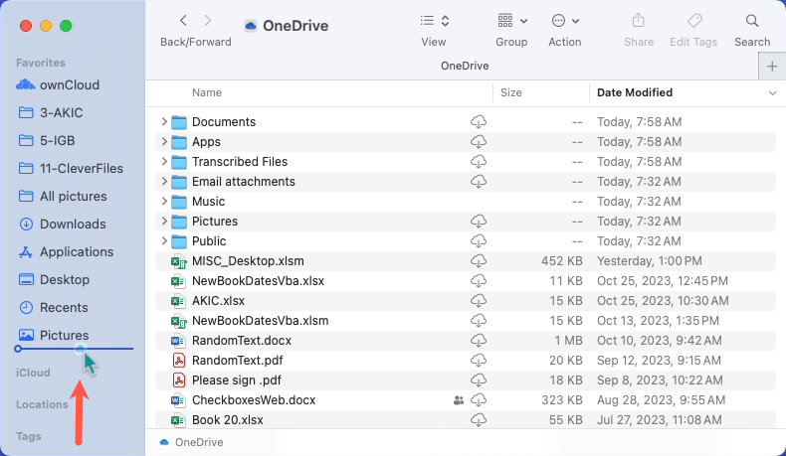
Task: Click cloud download icon for MISC_Desktop.xlsm
Action: pos(479,261)
